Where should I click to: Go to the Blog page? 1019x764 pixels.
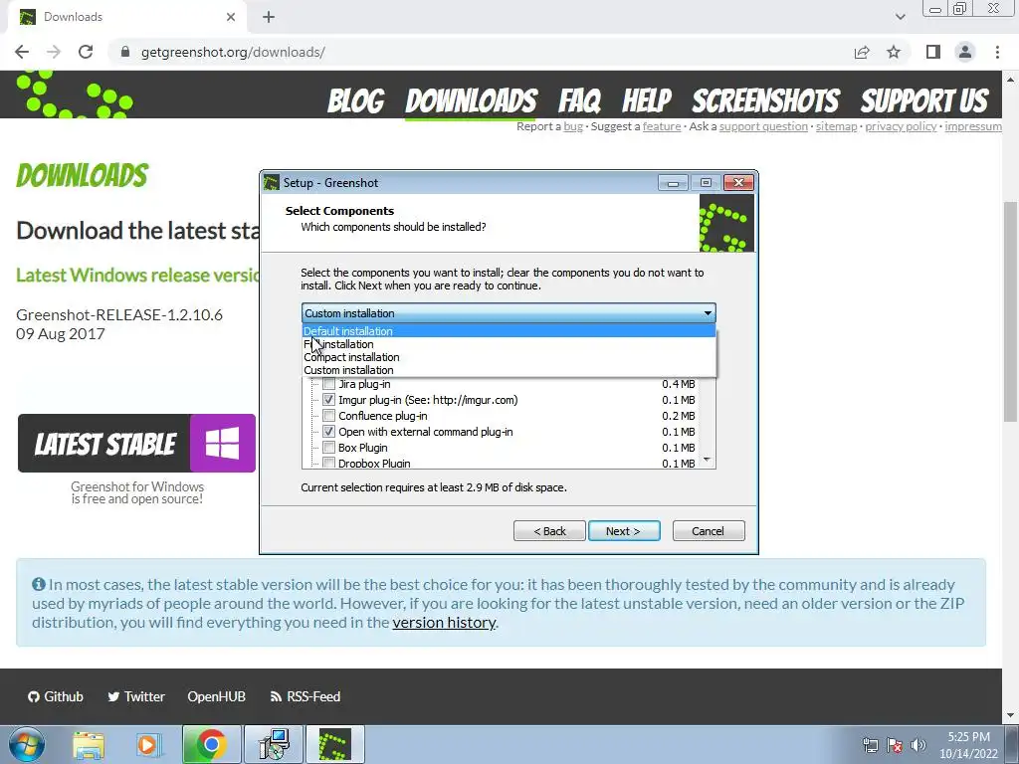[x=355, y=101]
